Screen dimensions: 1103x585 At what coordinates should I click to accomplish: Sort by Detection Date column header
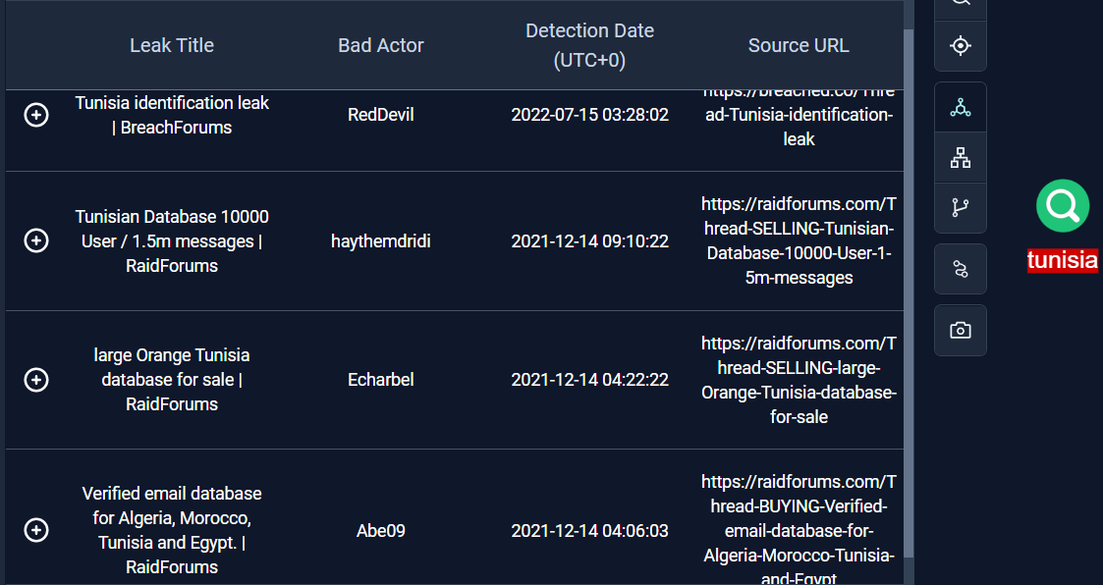click(x=589, y=45)
